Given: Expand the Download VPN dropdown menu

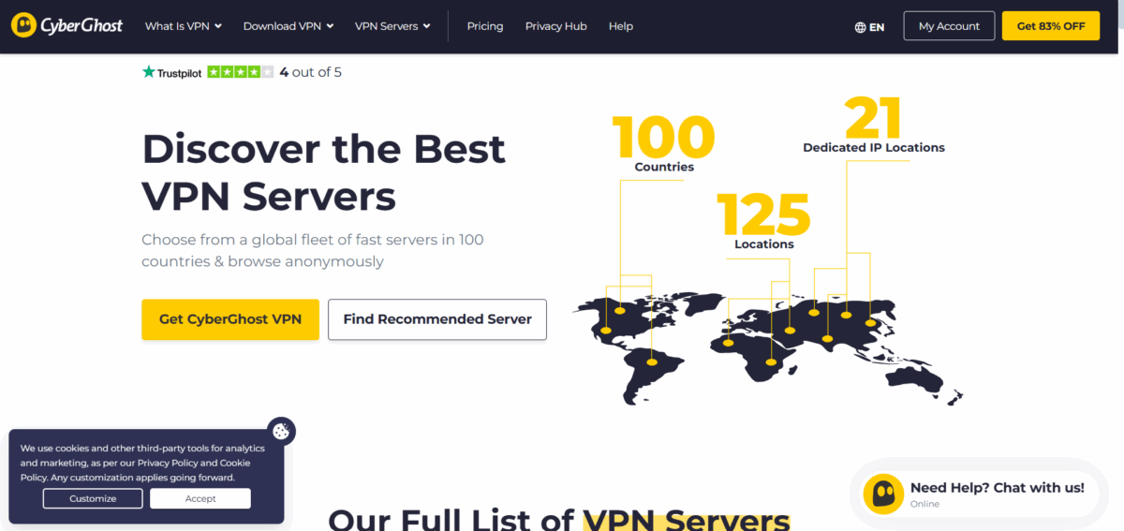Looking at the screenshot, I should point(288,26).
